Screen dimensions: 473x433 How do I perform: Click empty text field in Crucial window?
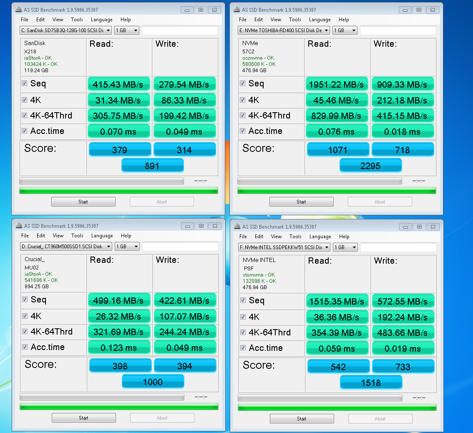tap(180, 246)
